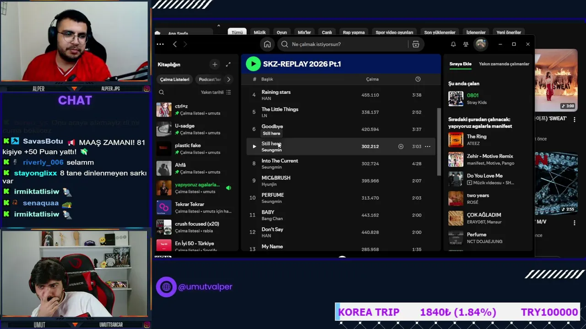
Task: Open the profile avatar menu in Spotify
Action: [480, 44]
